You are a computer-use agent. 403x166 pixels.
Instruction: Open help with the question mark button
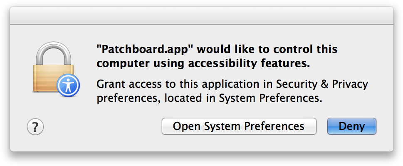tap(35, 127)
